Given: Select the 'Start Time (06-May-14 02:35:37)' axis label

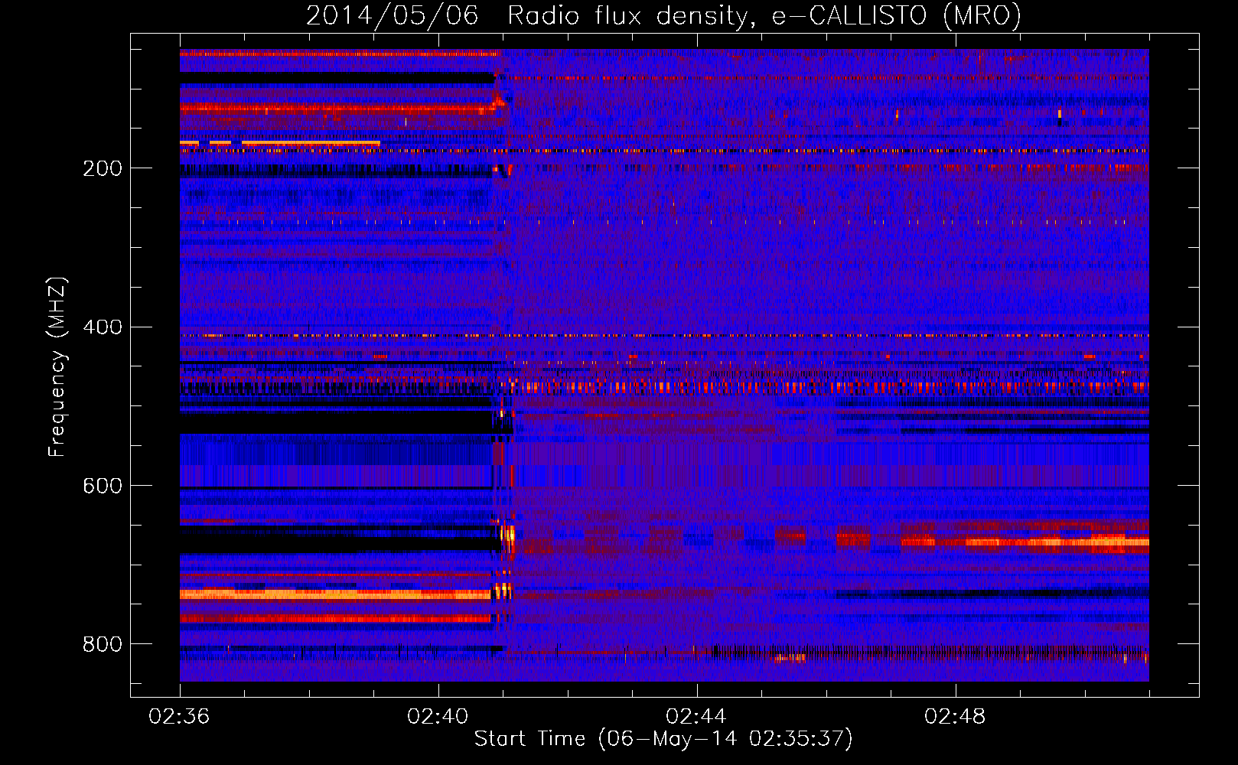Looking at the screenshot, I should pyautogui.click(x=663, y=739).
